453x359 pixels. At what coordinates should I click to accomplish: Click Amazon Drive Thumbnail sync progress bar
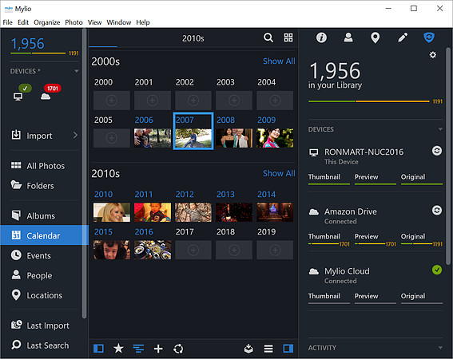pyautogui.click(x=329, y=244)
